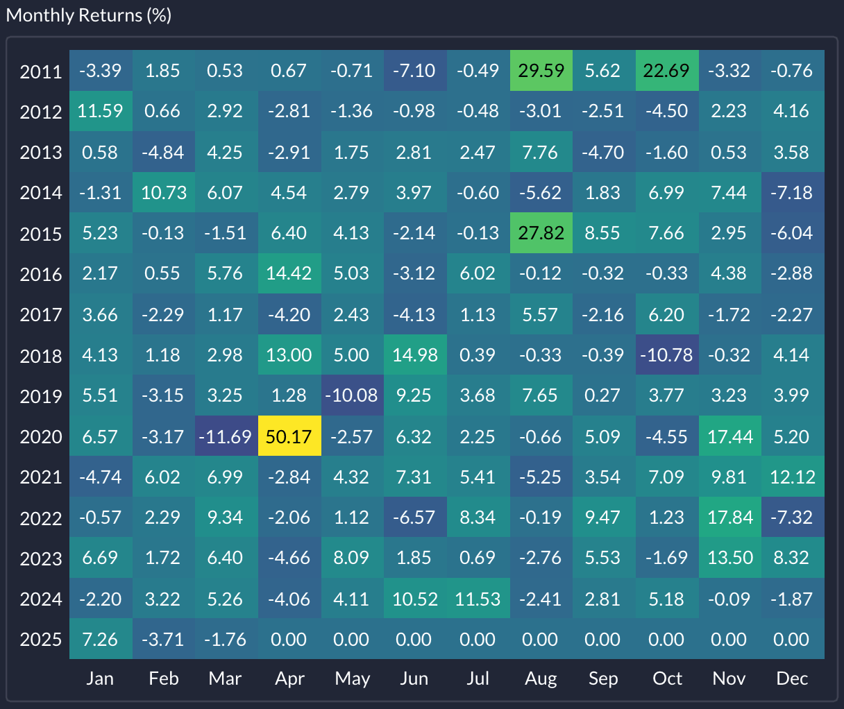Click the 6.20 cell in October 2017
Viewport: 844px width, 709px height.
pos(666,314)
